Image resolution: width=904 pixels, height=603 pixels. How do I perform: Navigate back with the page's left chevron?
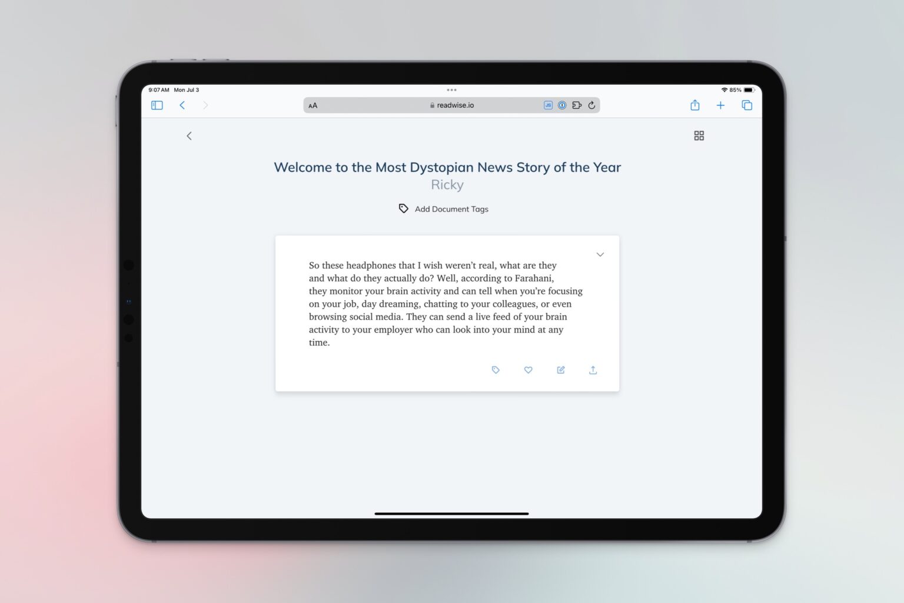[189, 135]
